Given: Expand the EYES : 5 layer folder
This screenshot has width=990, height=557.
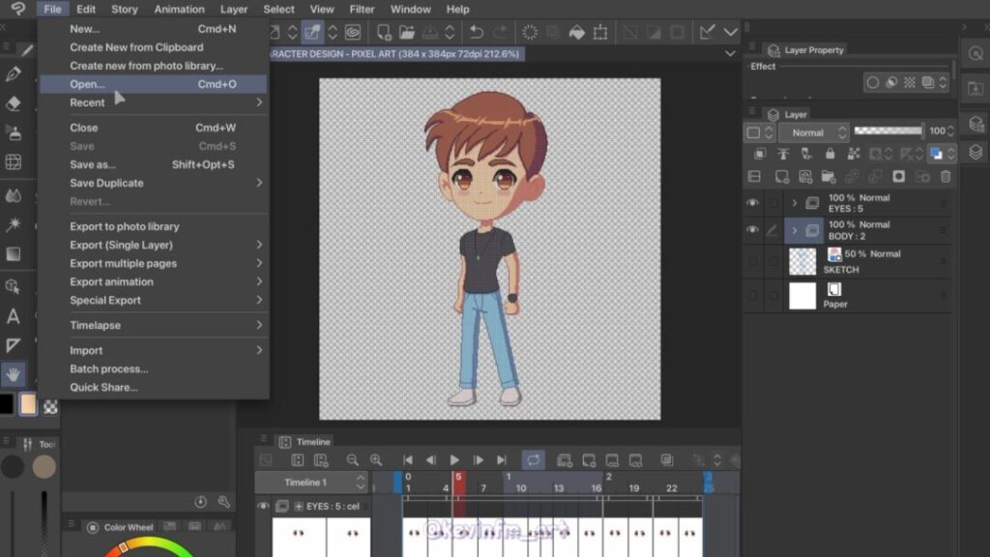Looking at the screenshot, I should [x=795, y=203].
